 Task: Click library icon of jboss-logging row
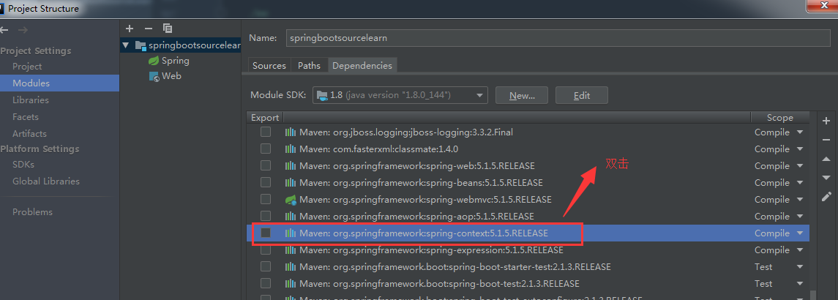(x=291, y=132)
